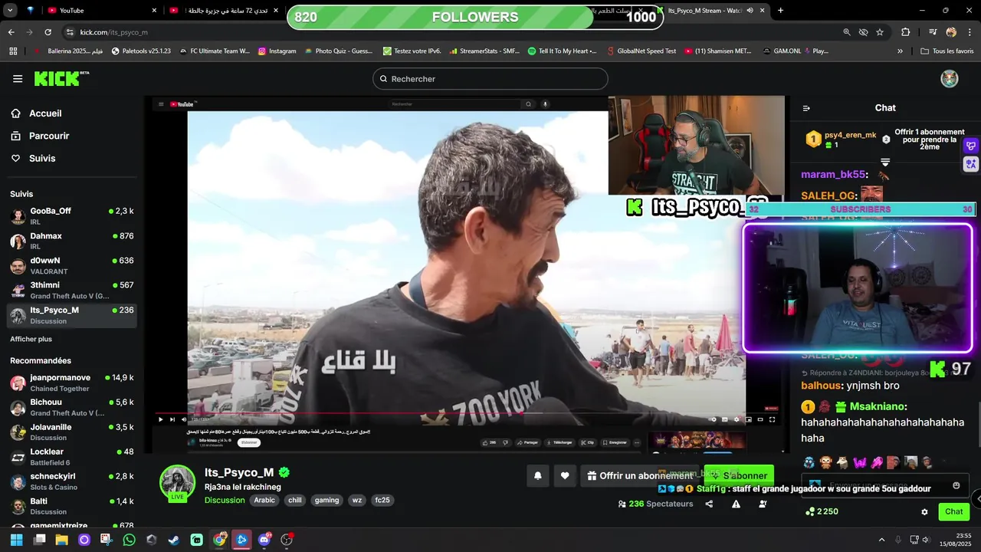This screenshot has height=552, width=981.
Task: Expand pinned chat message arrow
Action: click(885, 162)
